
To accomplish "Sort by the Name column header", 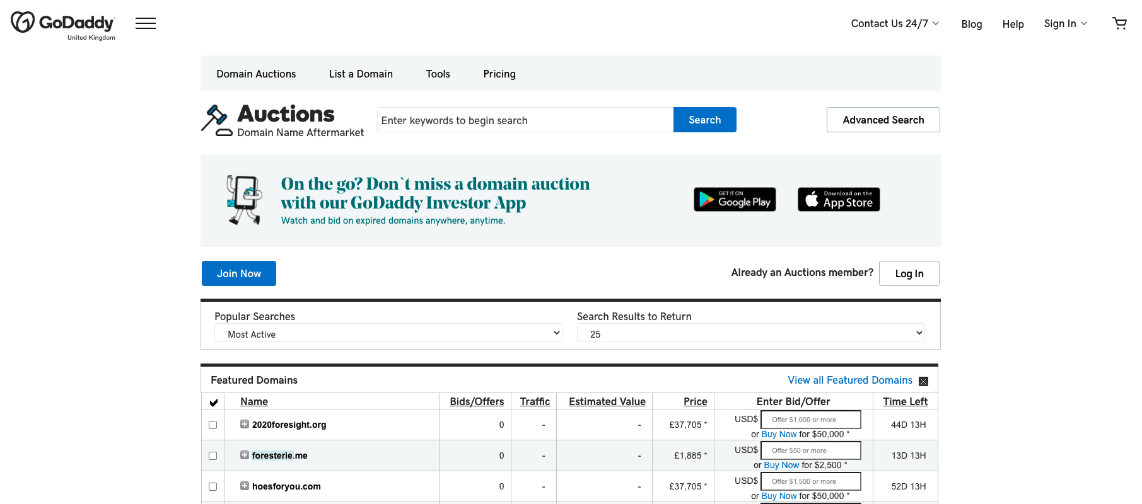I will click(254, 401).
